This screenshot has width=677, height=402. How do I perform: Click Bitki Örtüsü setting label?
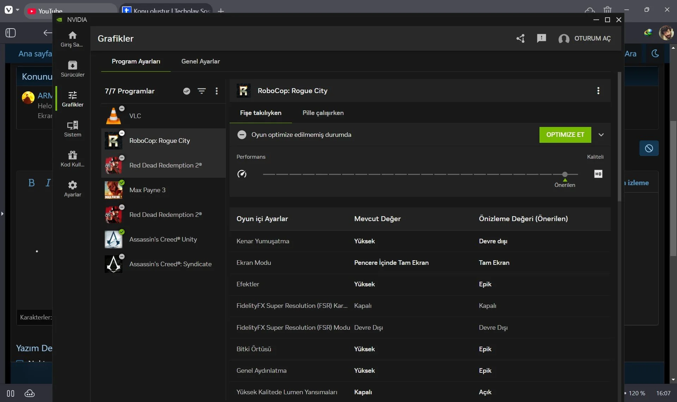pyautogui.click(x=254, y=349)
